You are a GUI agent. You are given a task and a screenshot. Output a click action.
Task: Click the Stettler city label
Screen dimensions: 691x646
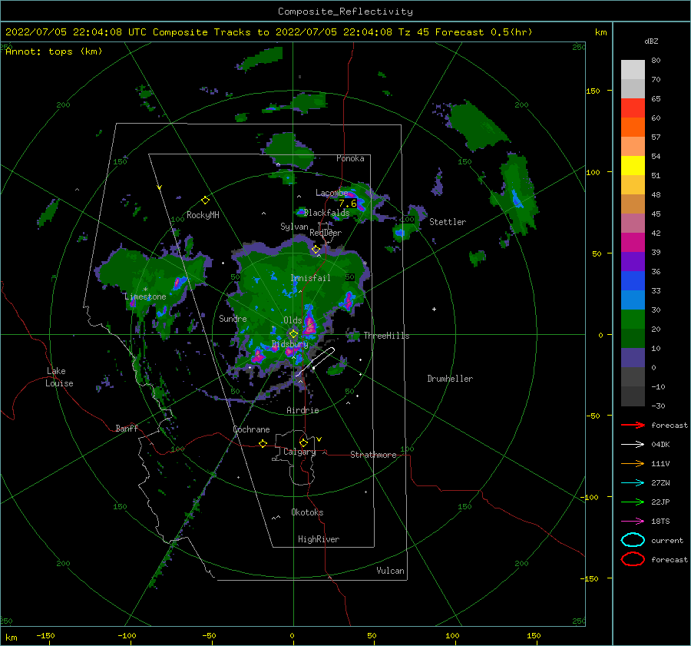448,222
